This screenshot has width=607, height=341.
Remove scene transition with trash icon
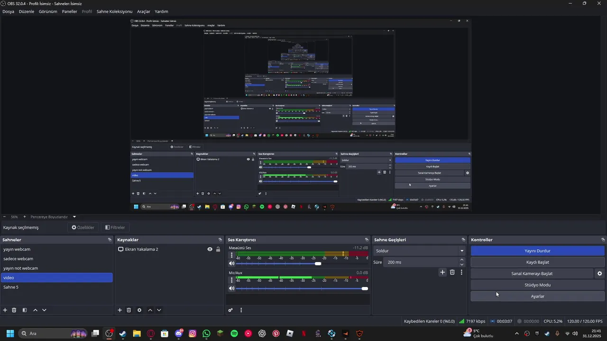point(452,272)
